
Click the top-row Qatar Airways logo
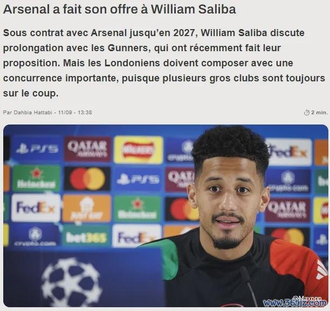click(x=87, y=149)
